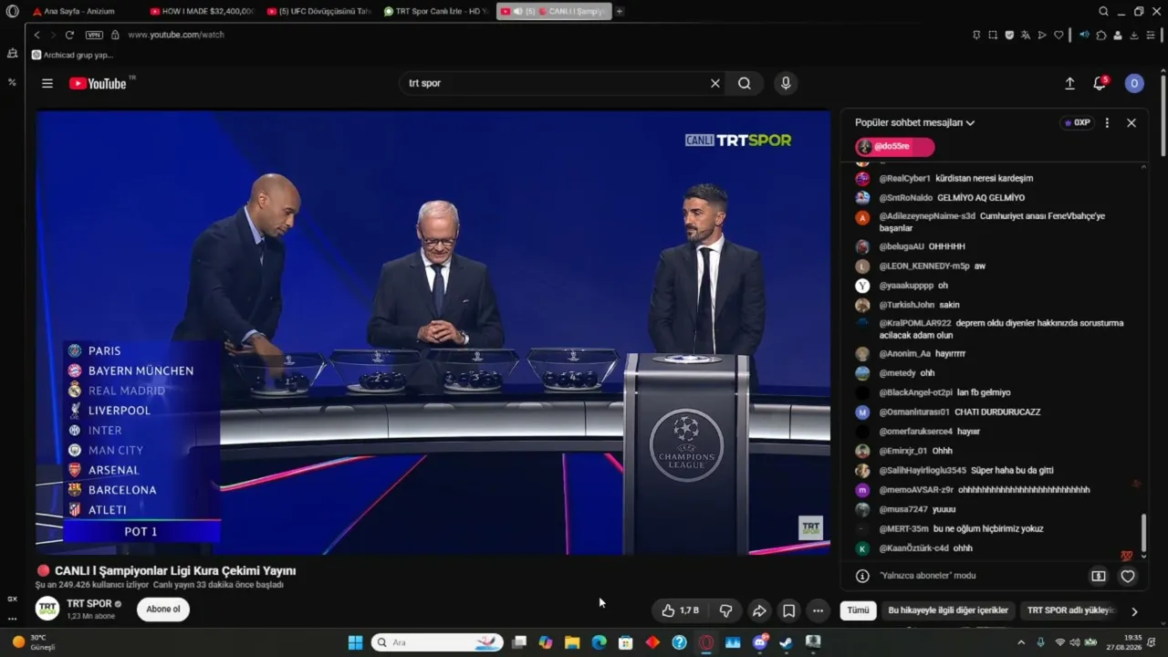The image size is (1168, 657).
Task: Clear the YouTube search text
Action: (x=715, y=83)
